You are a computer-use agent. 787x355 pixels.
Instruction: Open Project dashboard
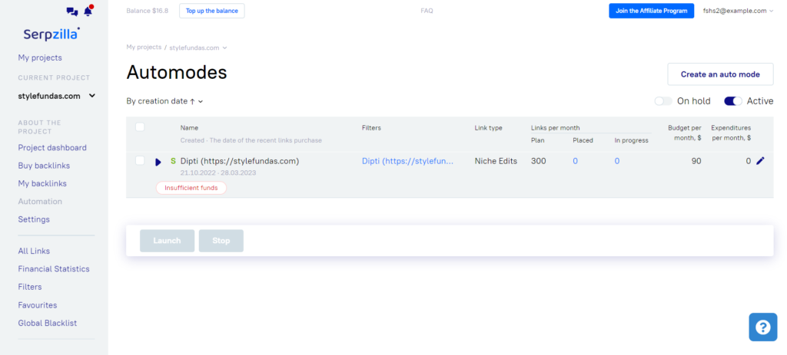[52, 148]
